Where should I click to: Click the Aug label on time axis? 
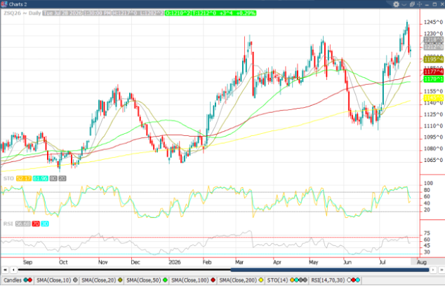point(422,262)
